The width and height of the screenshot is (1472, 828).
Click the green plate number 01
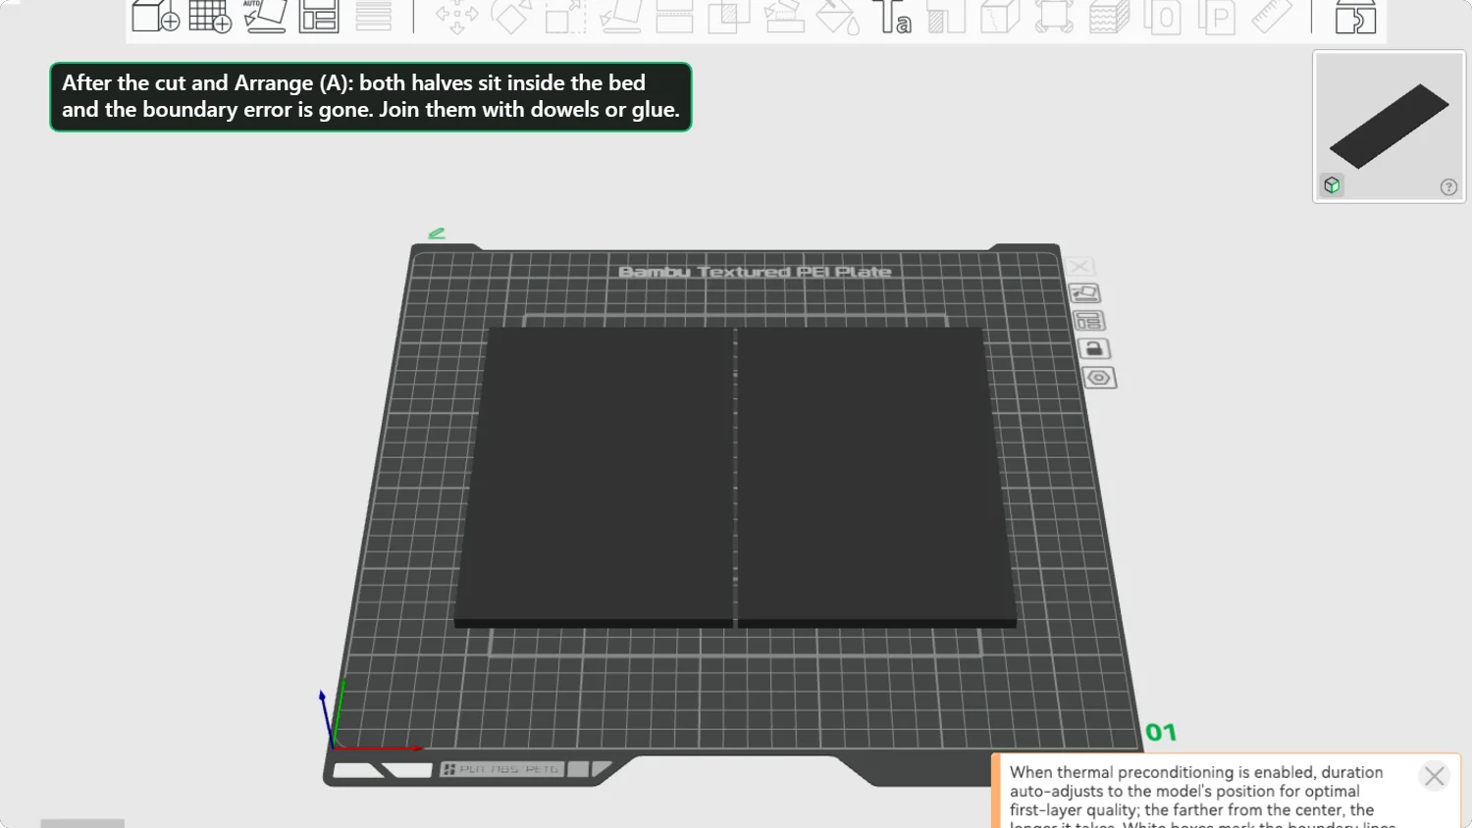(1161, 732)
